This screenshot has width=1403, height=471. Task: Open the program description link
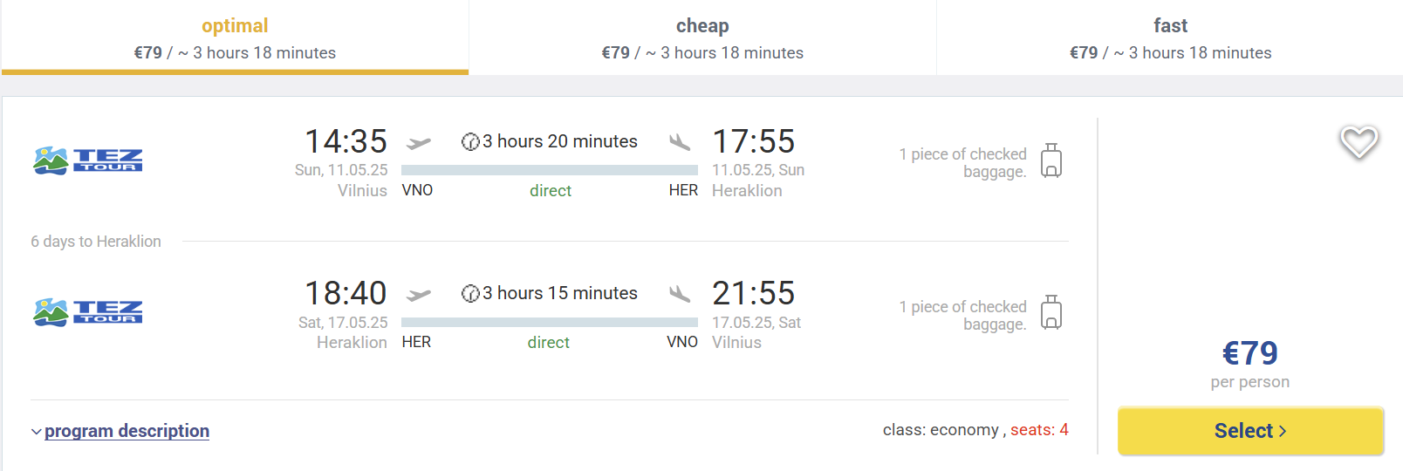pos(127,431)
